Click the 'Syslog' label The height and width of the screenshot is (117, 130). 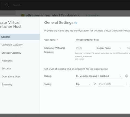(48, 84)
